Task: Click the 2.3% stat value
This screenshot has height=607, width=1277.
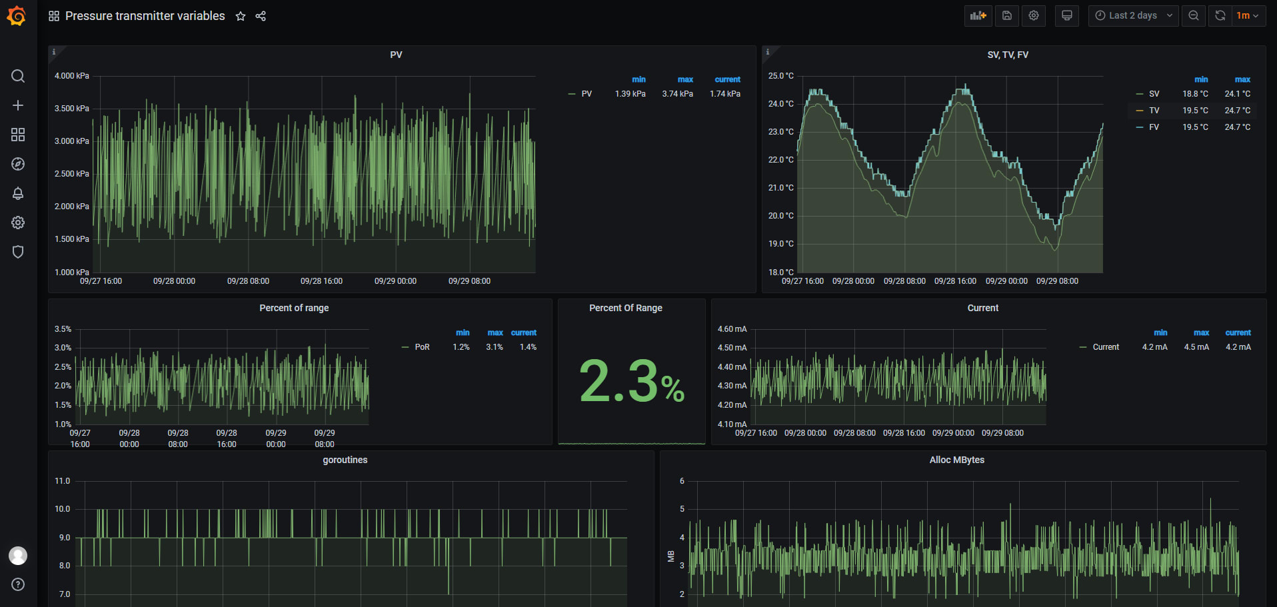Action: point(631,381)
